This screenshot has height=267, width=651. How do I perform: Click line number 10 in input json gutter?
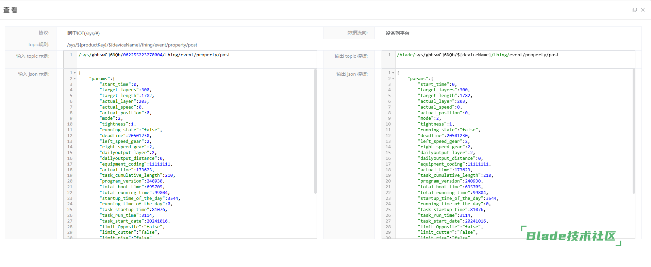coord(70,124)
